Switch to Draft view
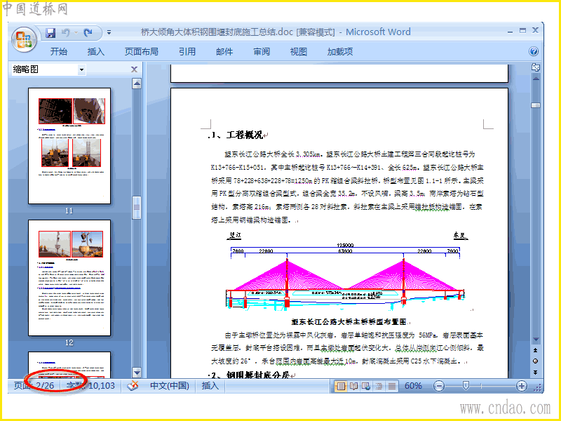This screenshot has height=421, width=561. click(x=392, y=386)
